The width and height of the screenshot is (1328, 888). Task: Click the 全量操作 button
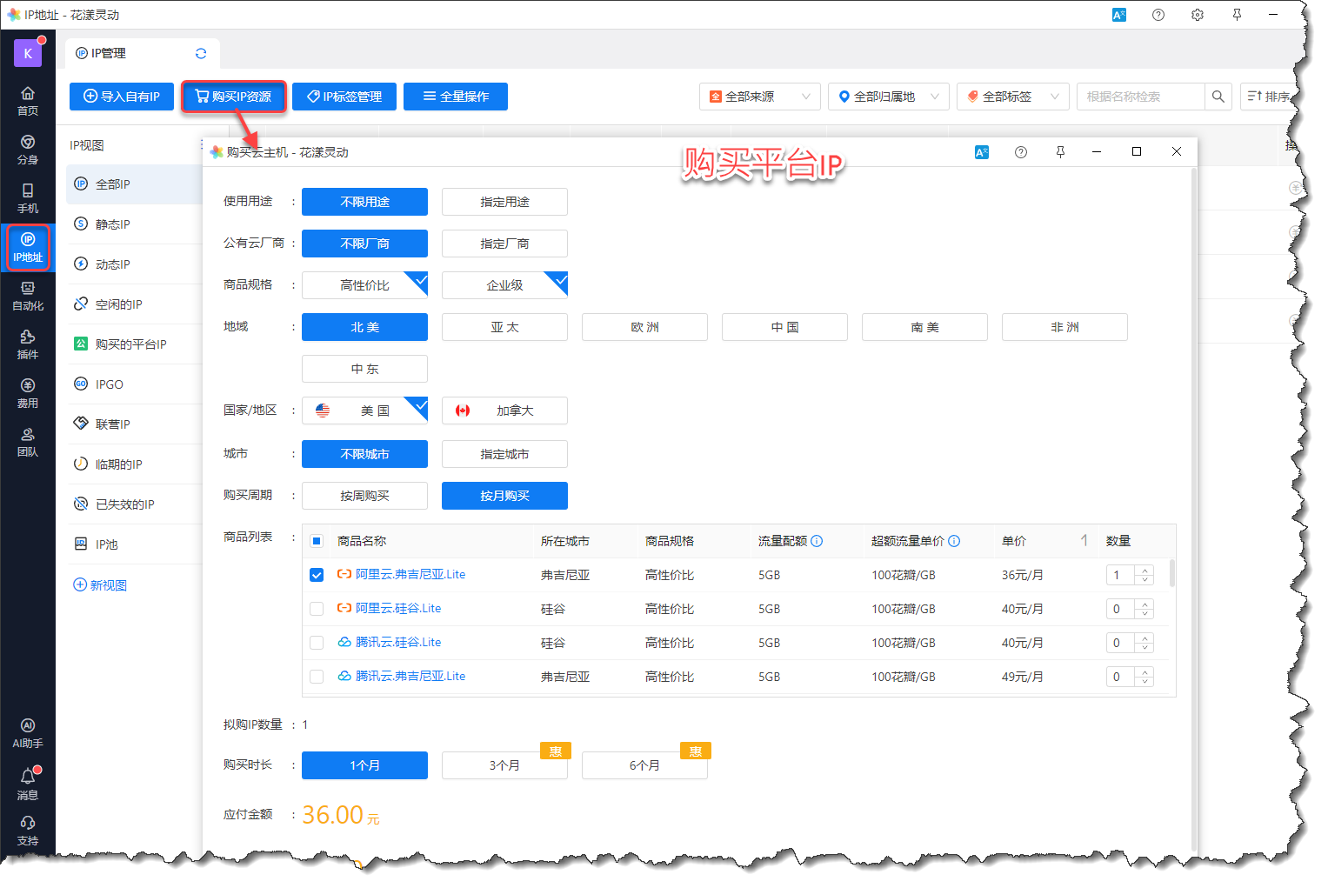coord(456,97)
